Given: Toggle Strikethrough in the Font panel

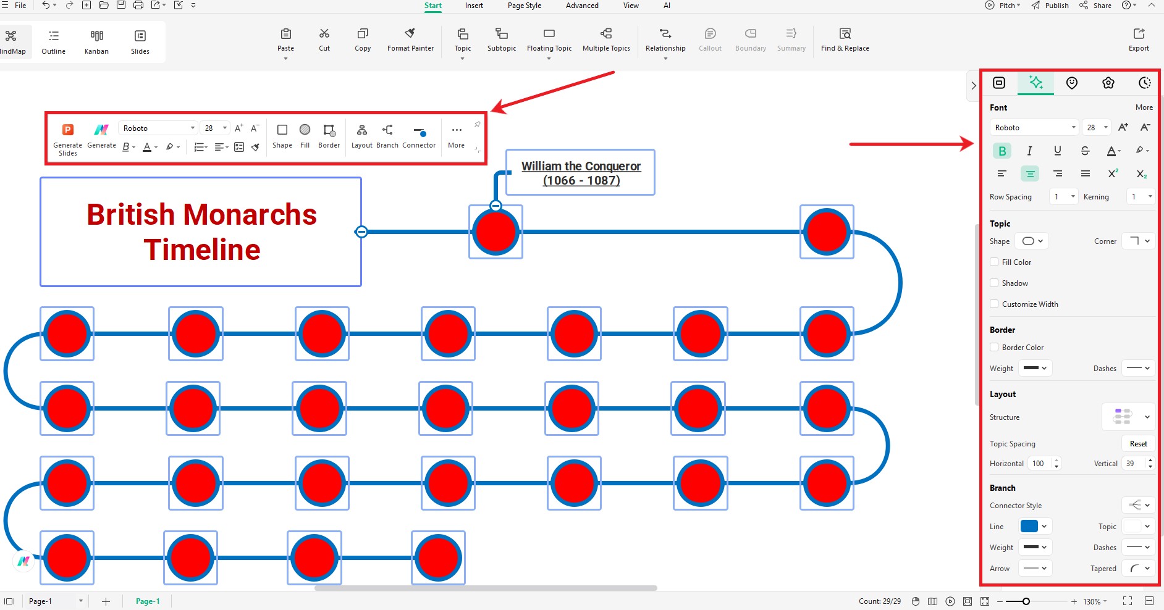Looking at the screenshot, I should (1085, 151).
